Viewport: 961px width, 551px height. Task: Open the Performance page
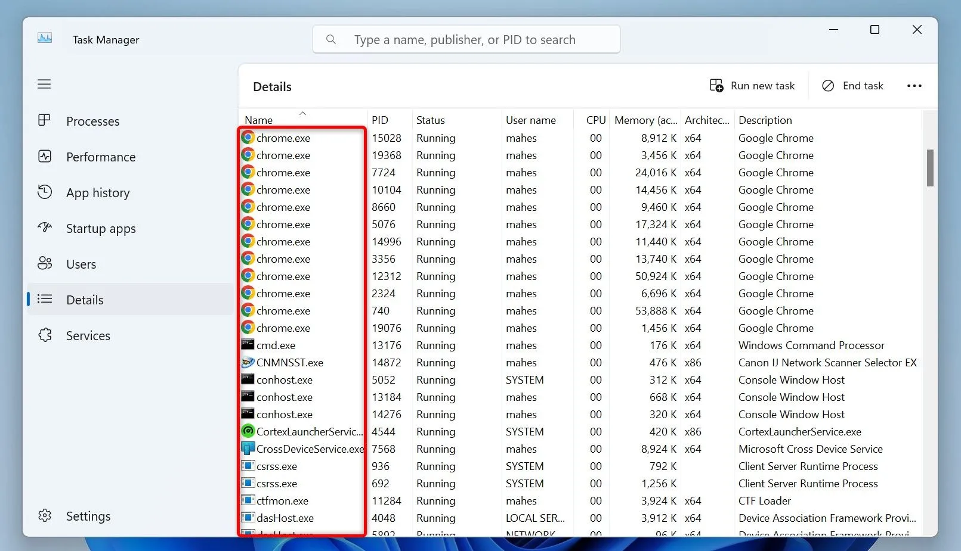pyautogui.click(x=100, y=157)
